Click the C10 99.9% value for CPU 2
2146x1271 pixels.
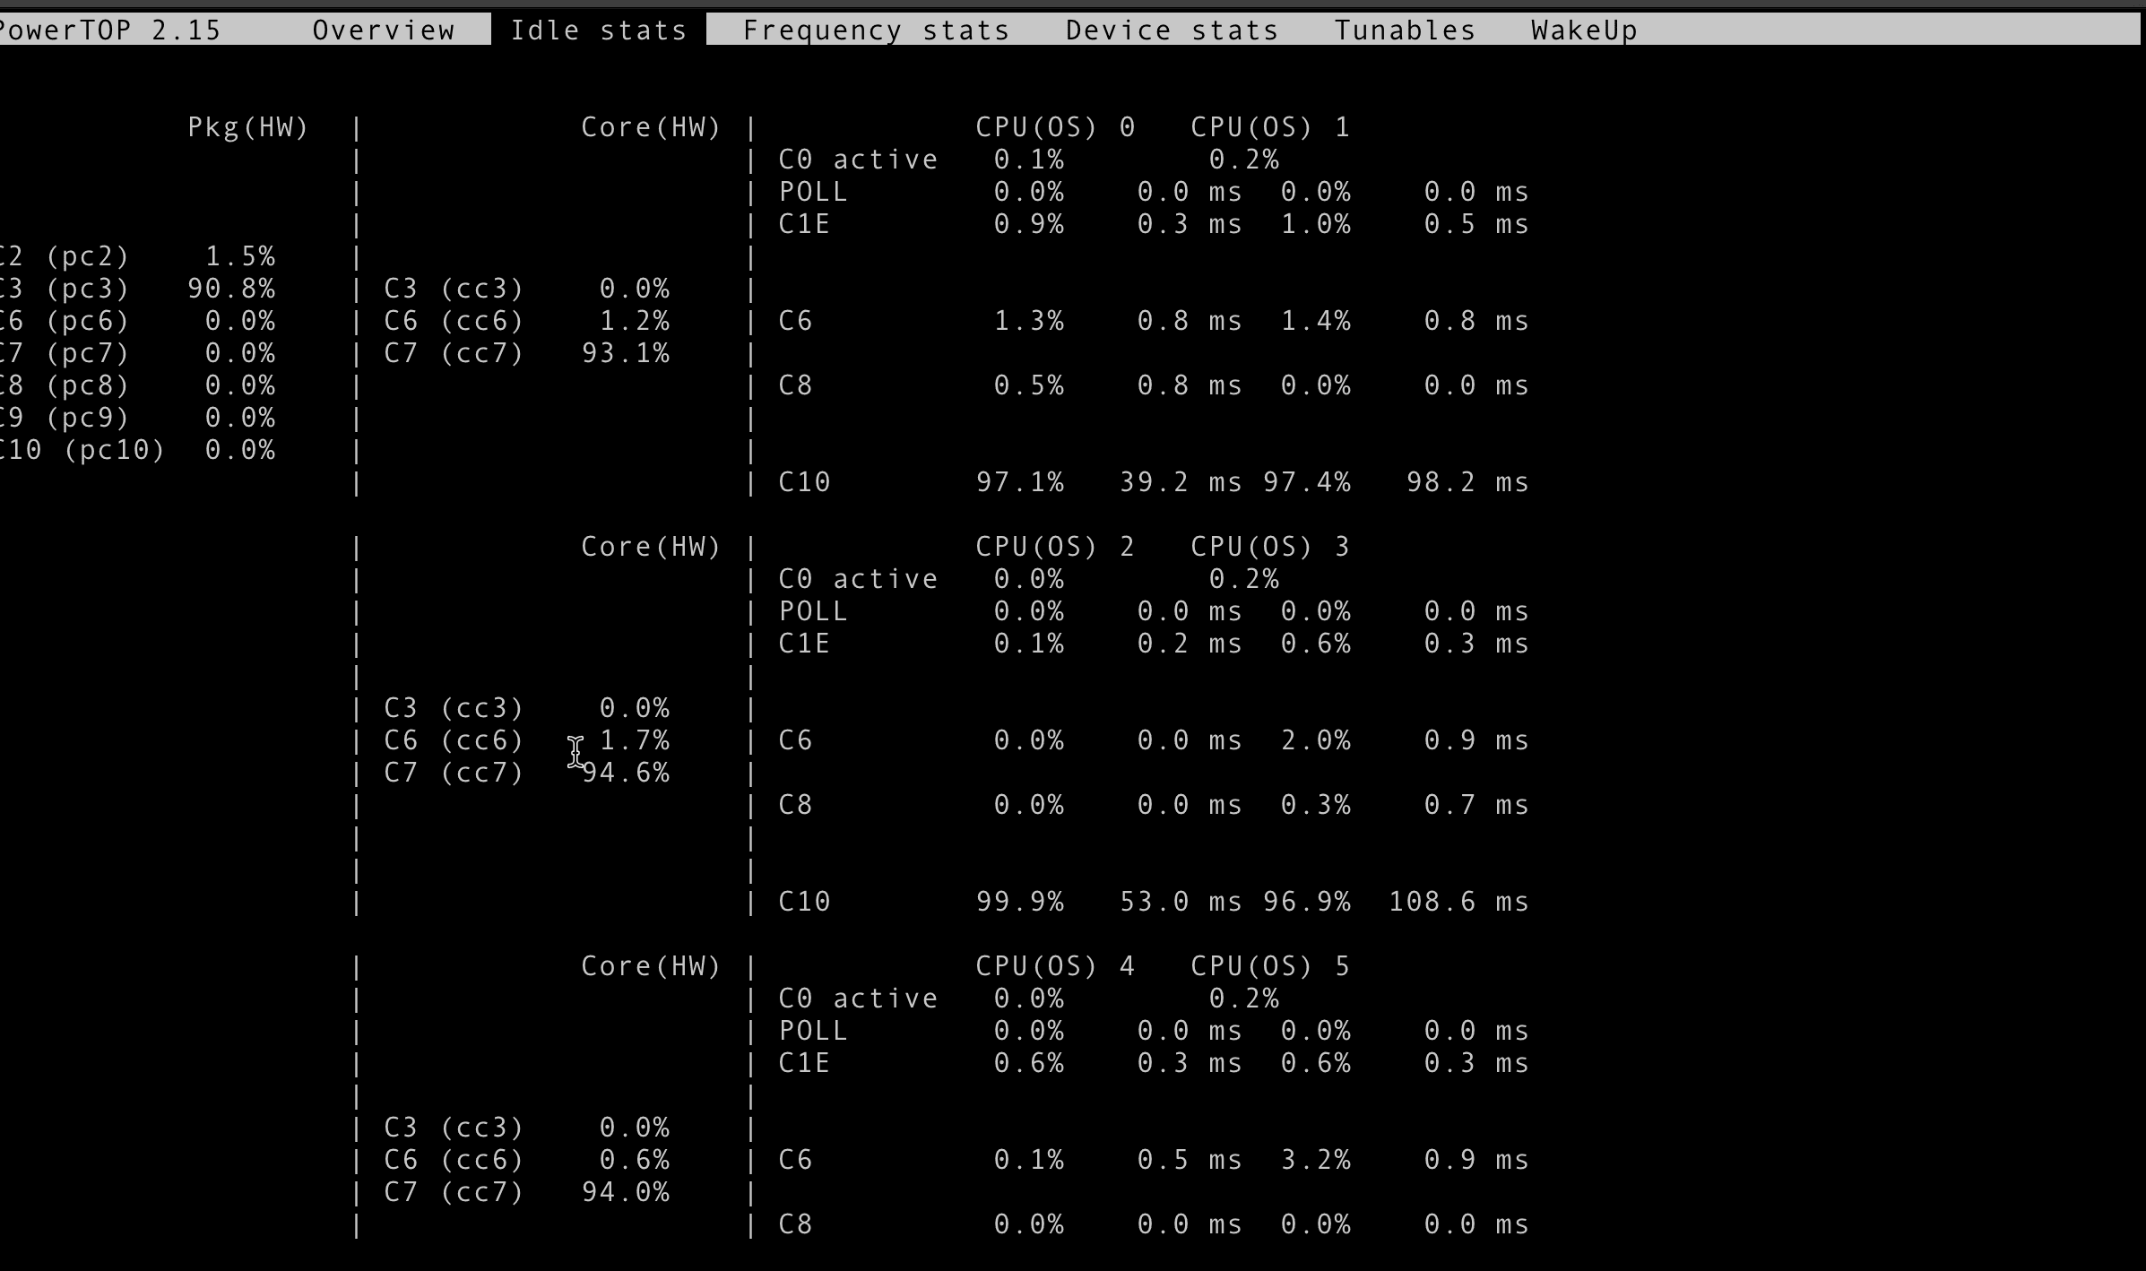point(1020,902)
